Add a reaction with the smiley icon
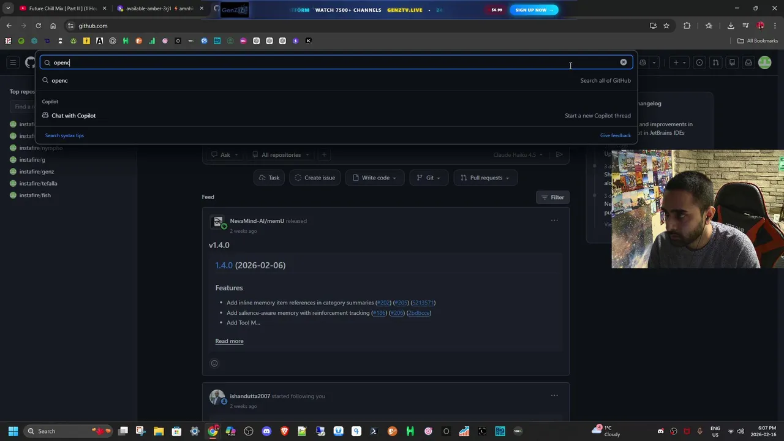 point(214,363)
